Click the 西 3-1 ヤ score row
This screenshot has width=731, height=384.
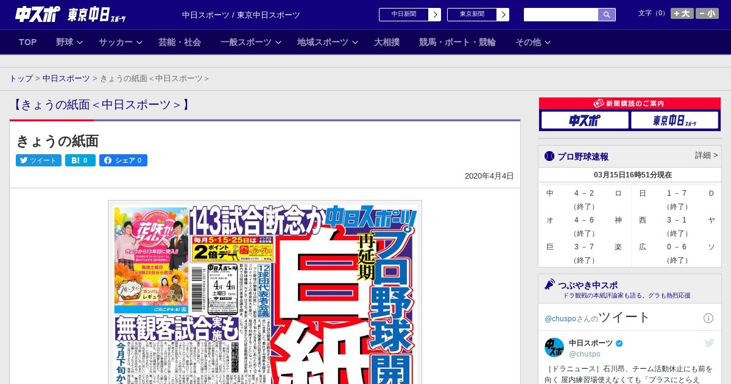[x=677, y=220]
